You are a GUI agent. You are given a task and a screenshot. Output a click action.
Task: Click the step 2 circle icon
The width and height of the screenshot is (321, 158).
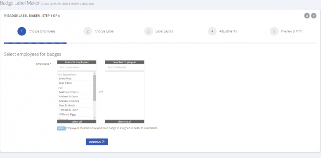(x=87, y=31)
